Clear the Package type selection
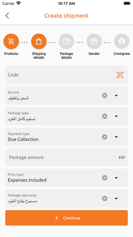Image resolution: width=133 pixels, height=237 pixels. coord(105,116)
